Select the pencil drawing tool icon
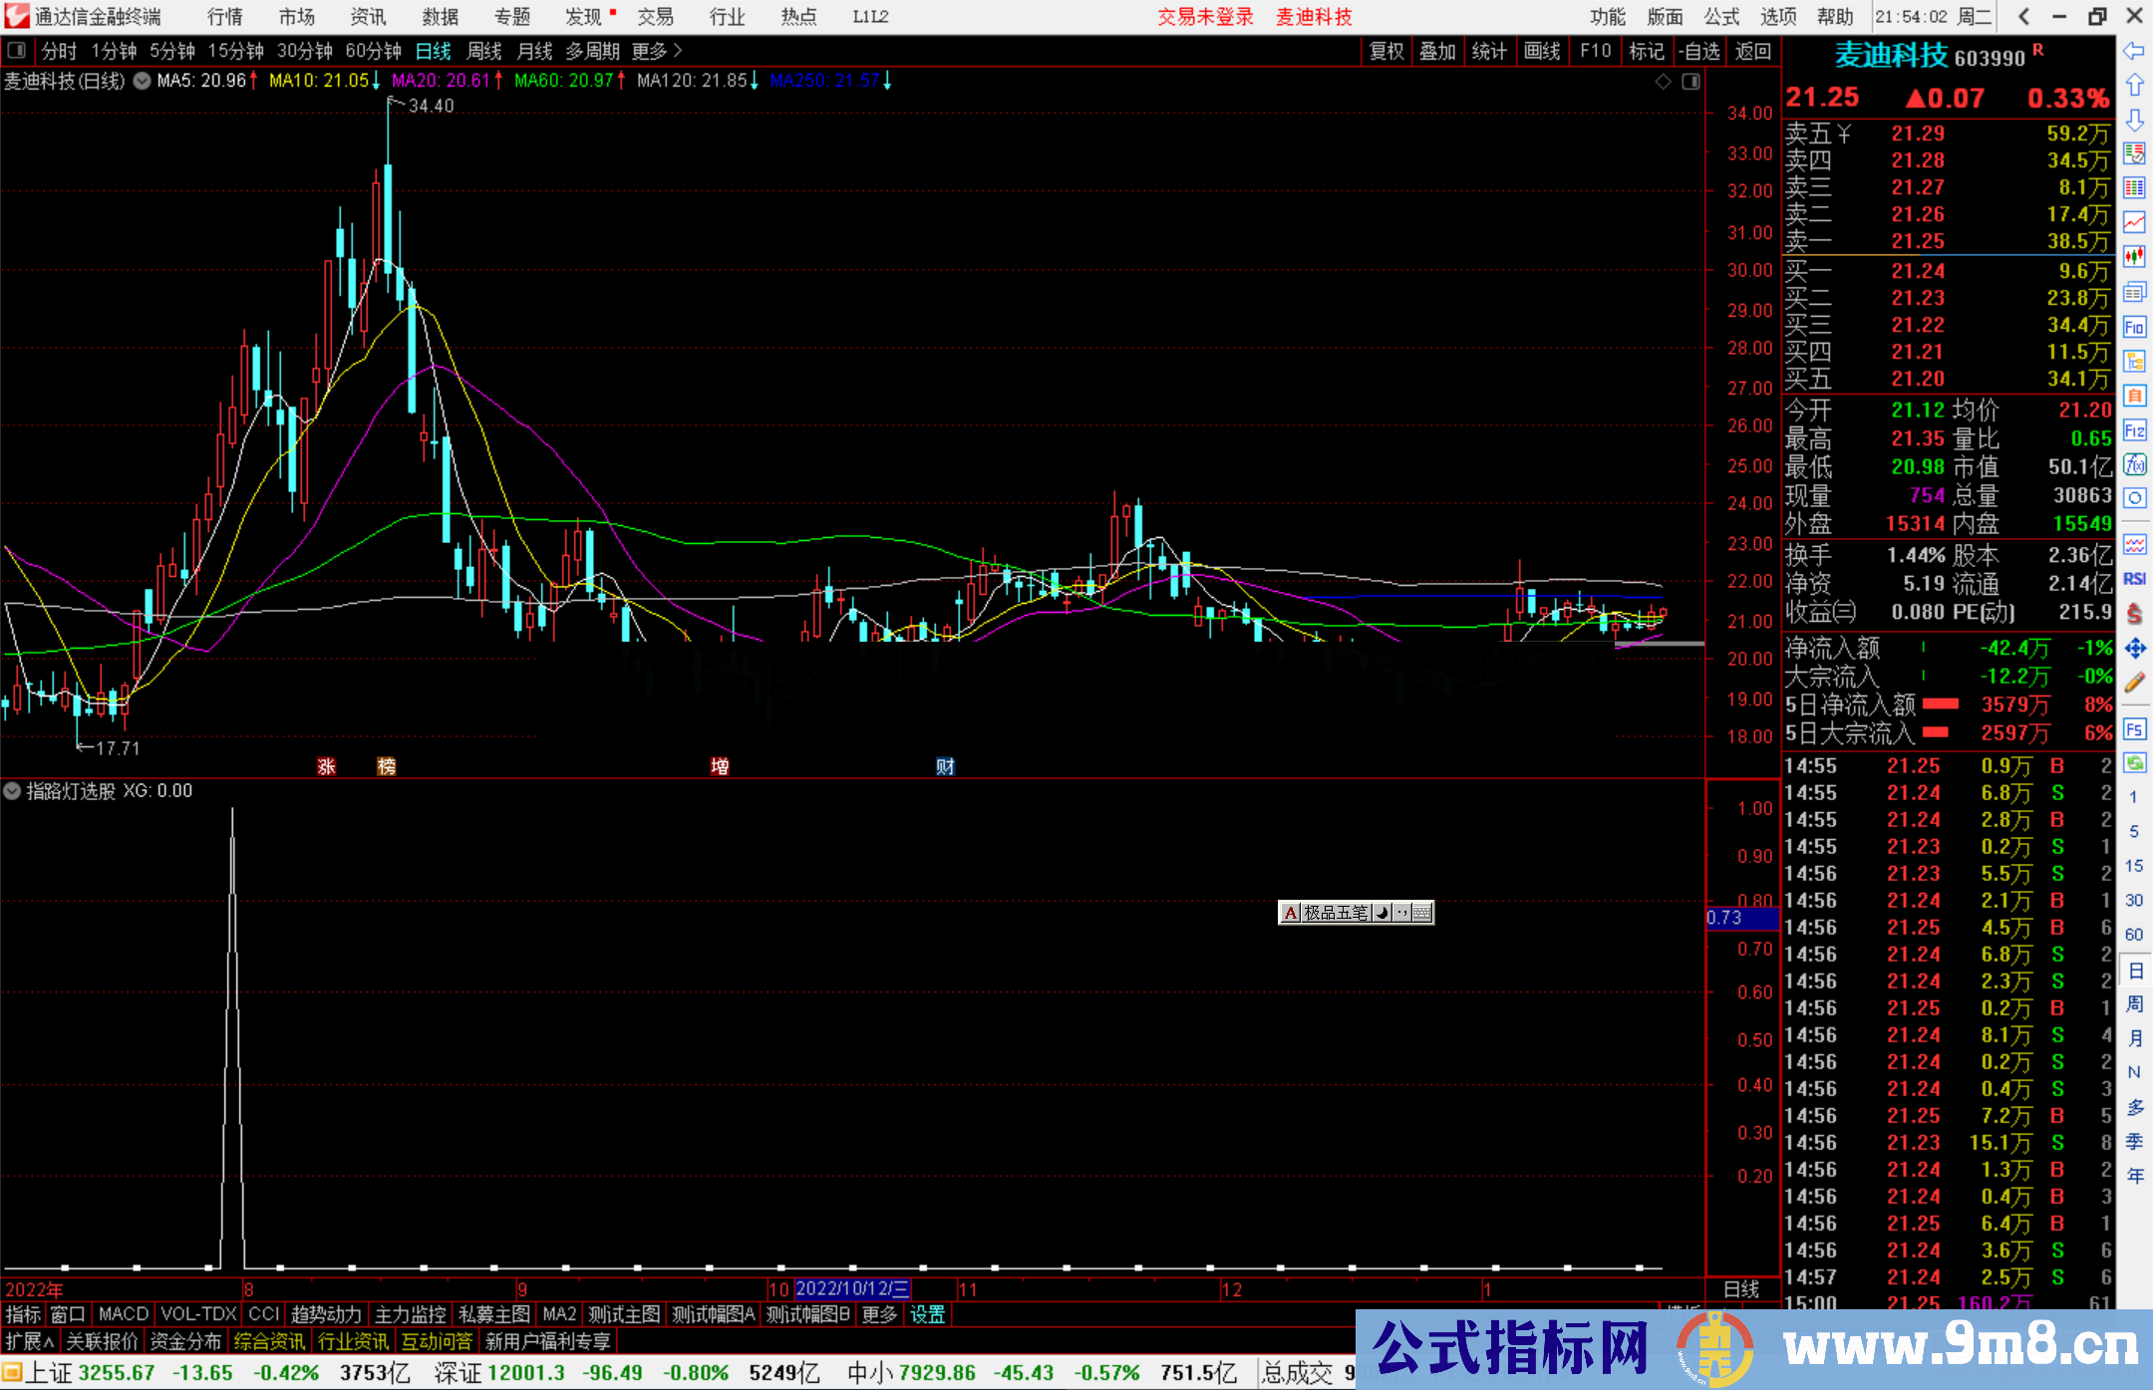Screen dimensions: 2153x1390 (2134, 683)
